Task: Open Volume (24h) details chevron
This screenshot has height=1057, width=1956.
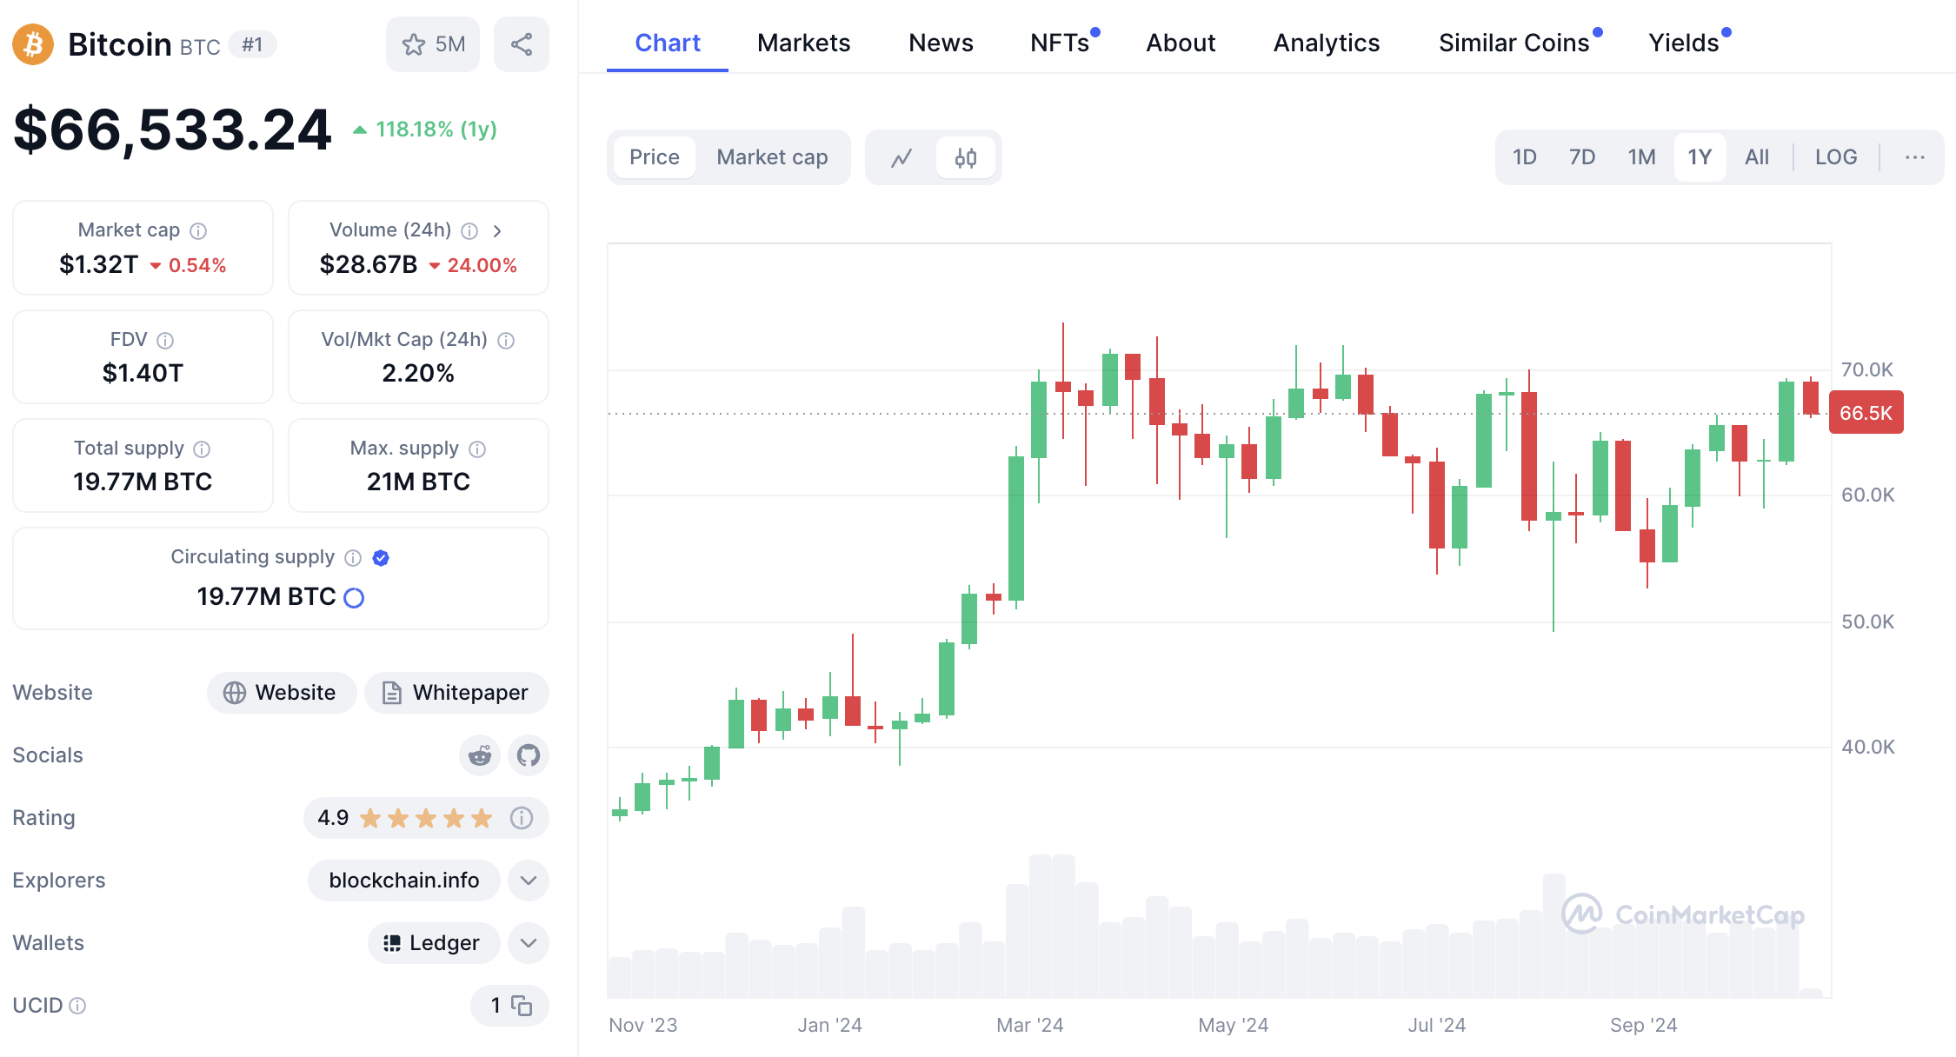Action: click(497, 230)
